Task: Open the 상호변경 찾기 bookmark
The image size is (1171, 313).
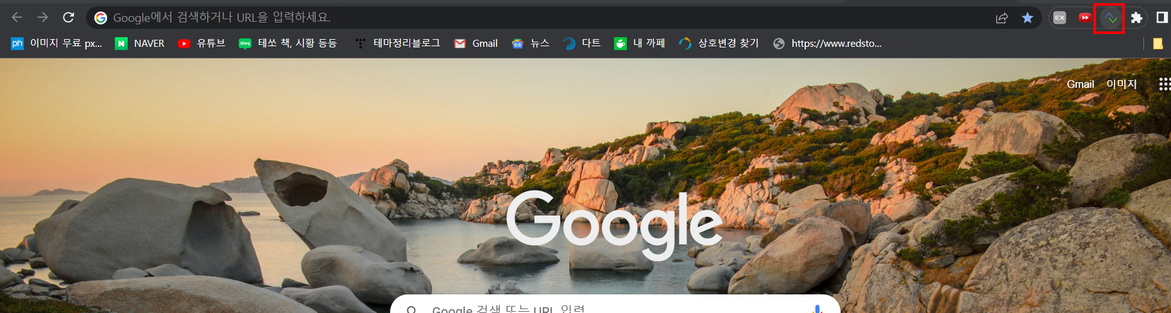Action: click(x=719, y=44)
